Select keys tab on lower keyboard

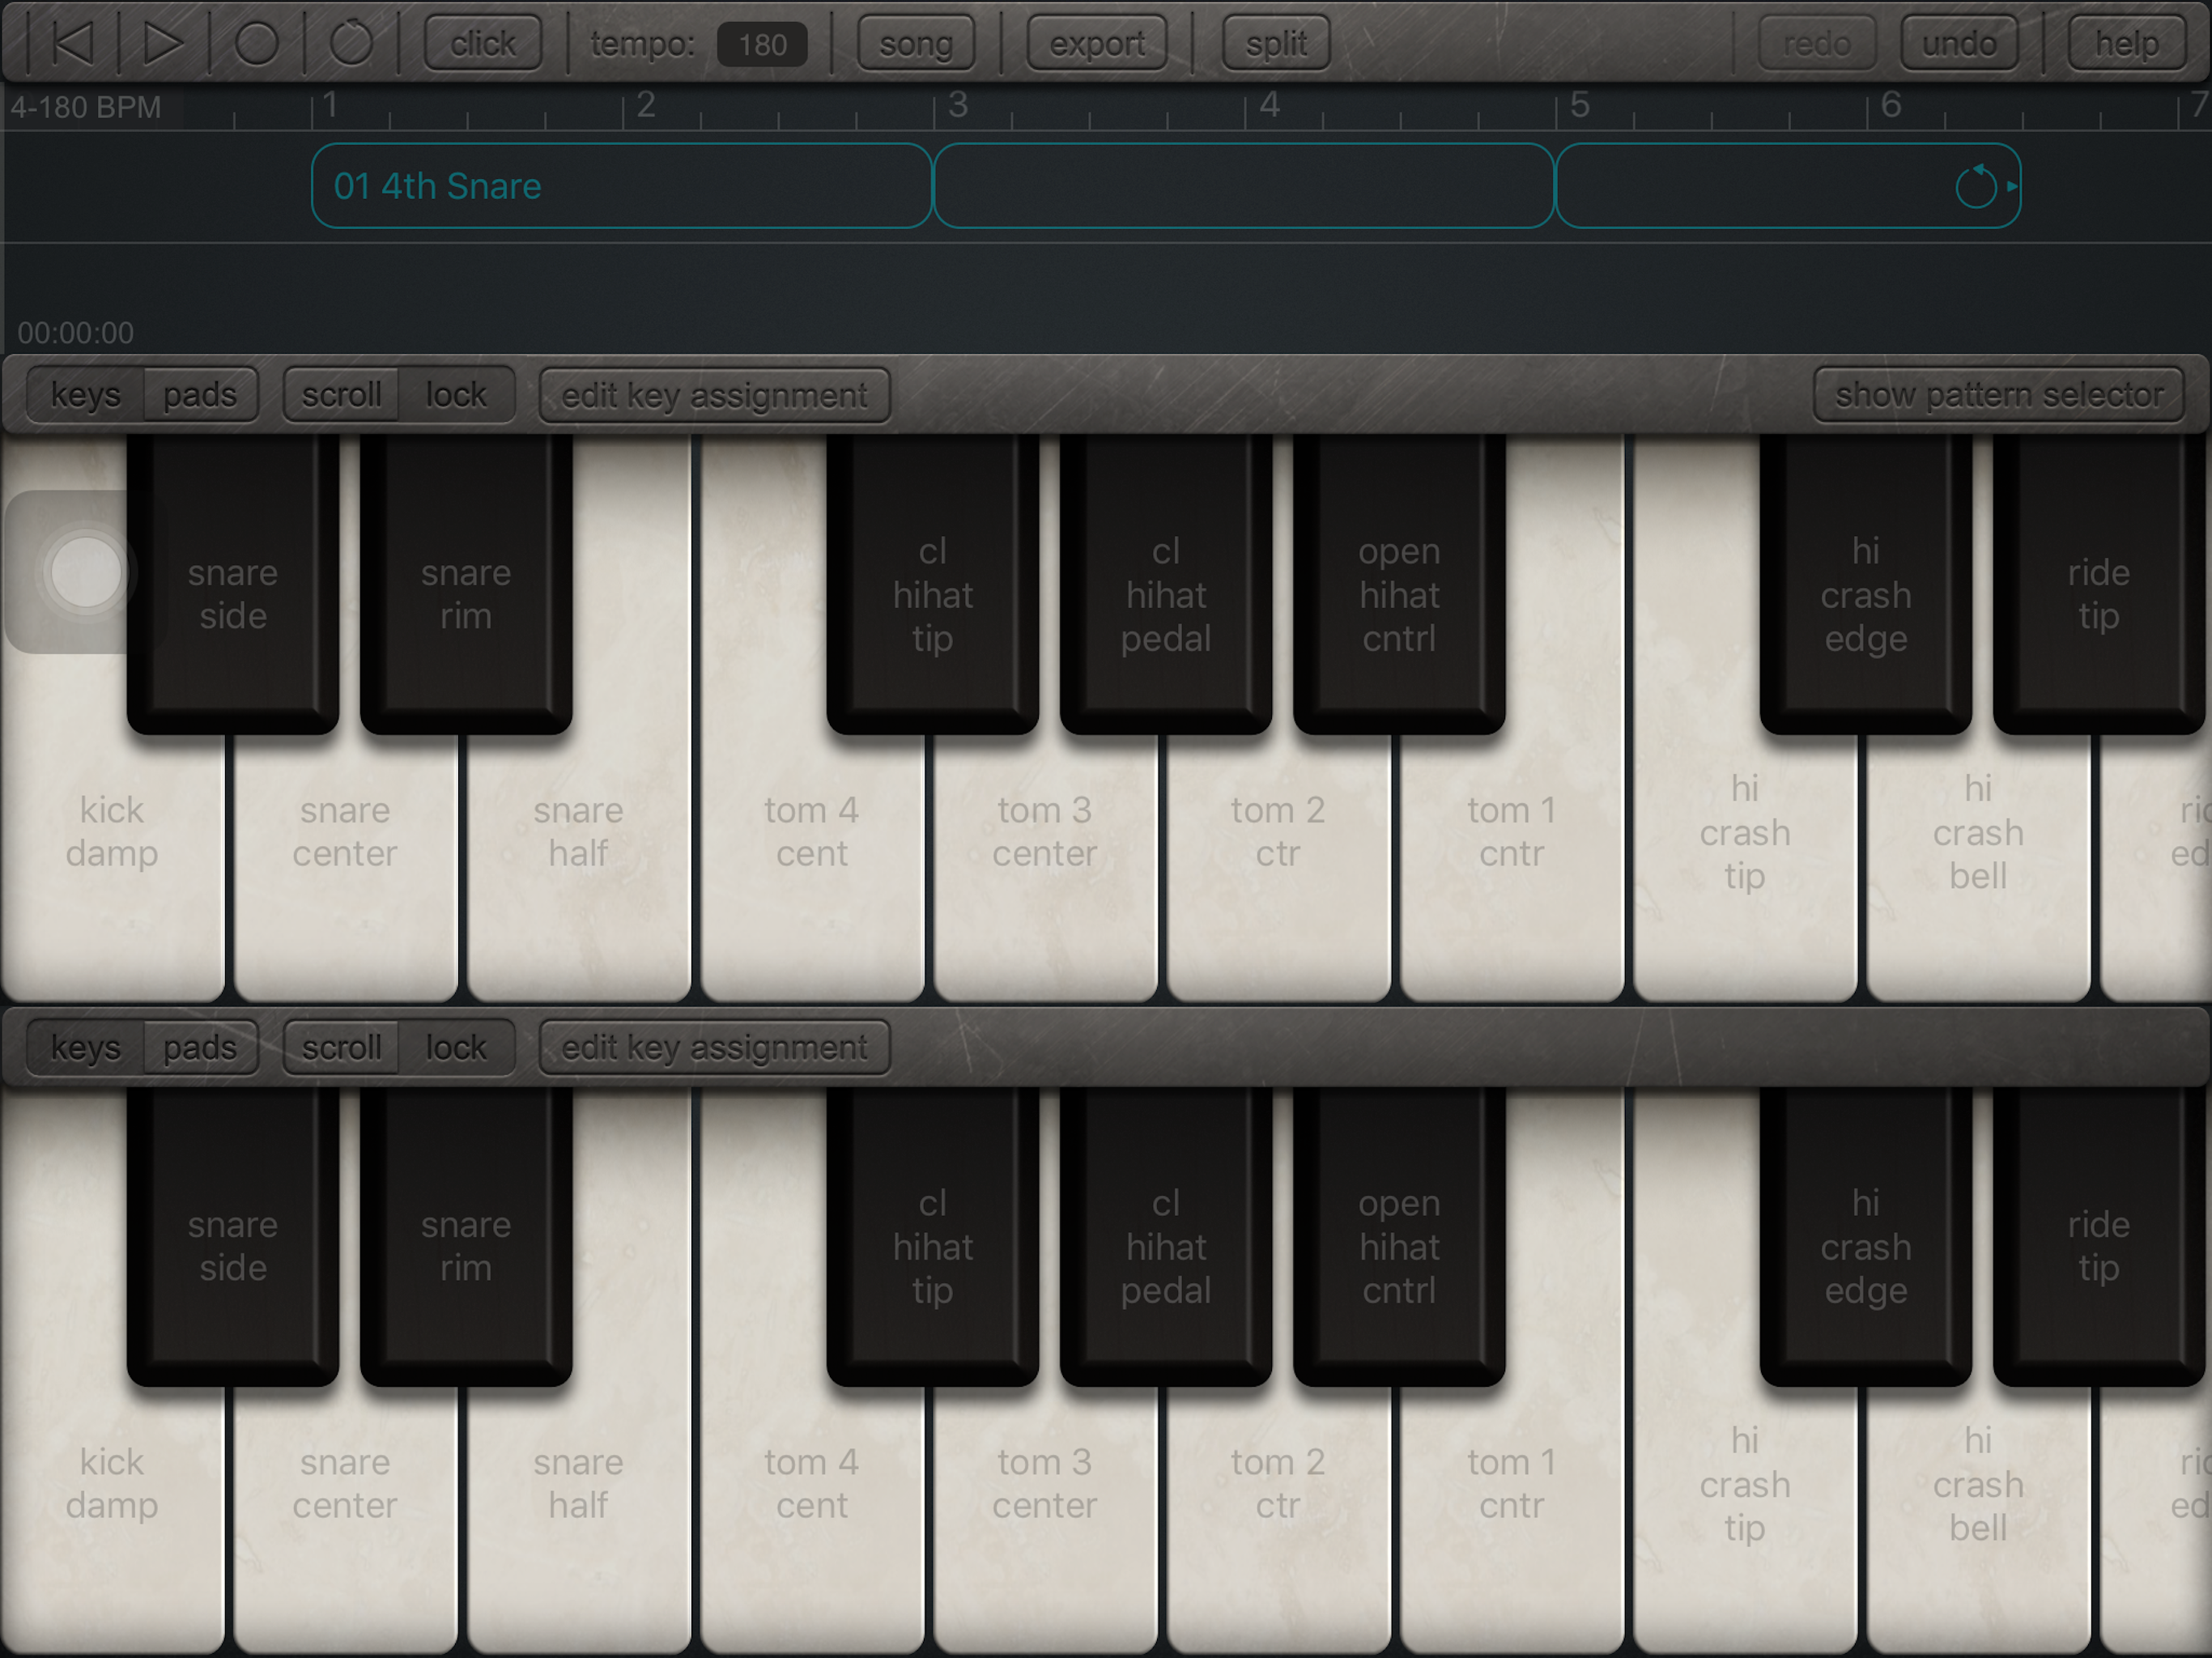86,1047
